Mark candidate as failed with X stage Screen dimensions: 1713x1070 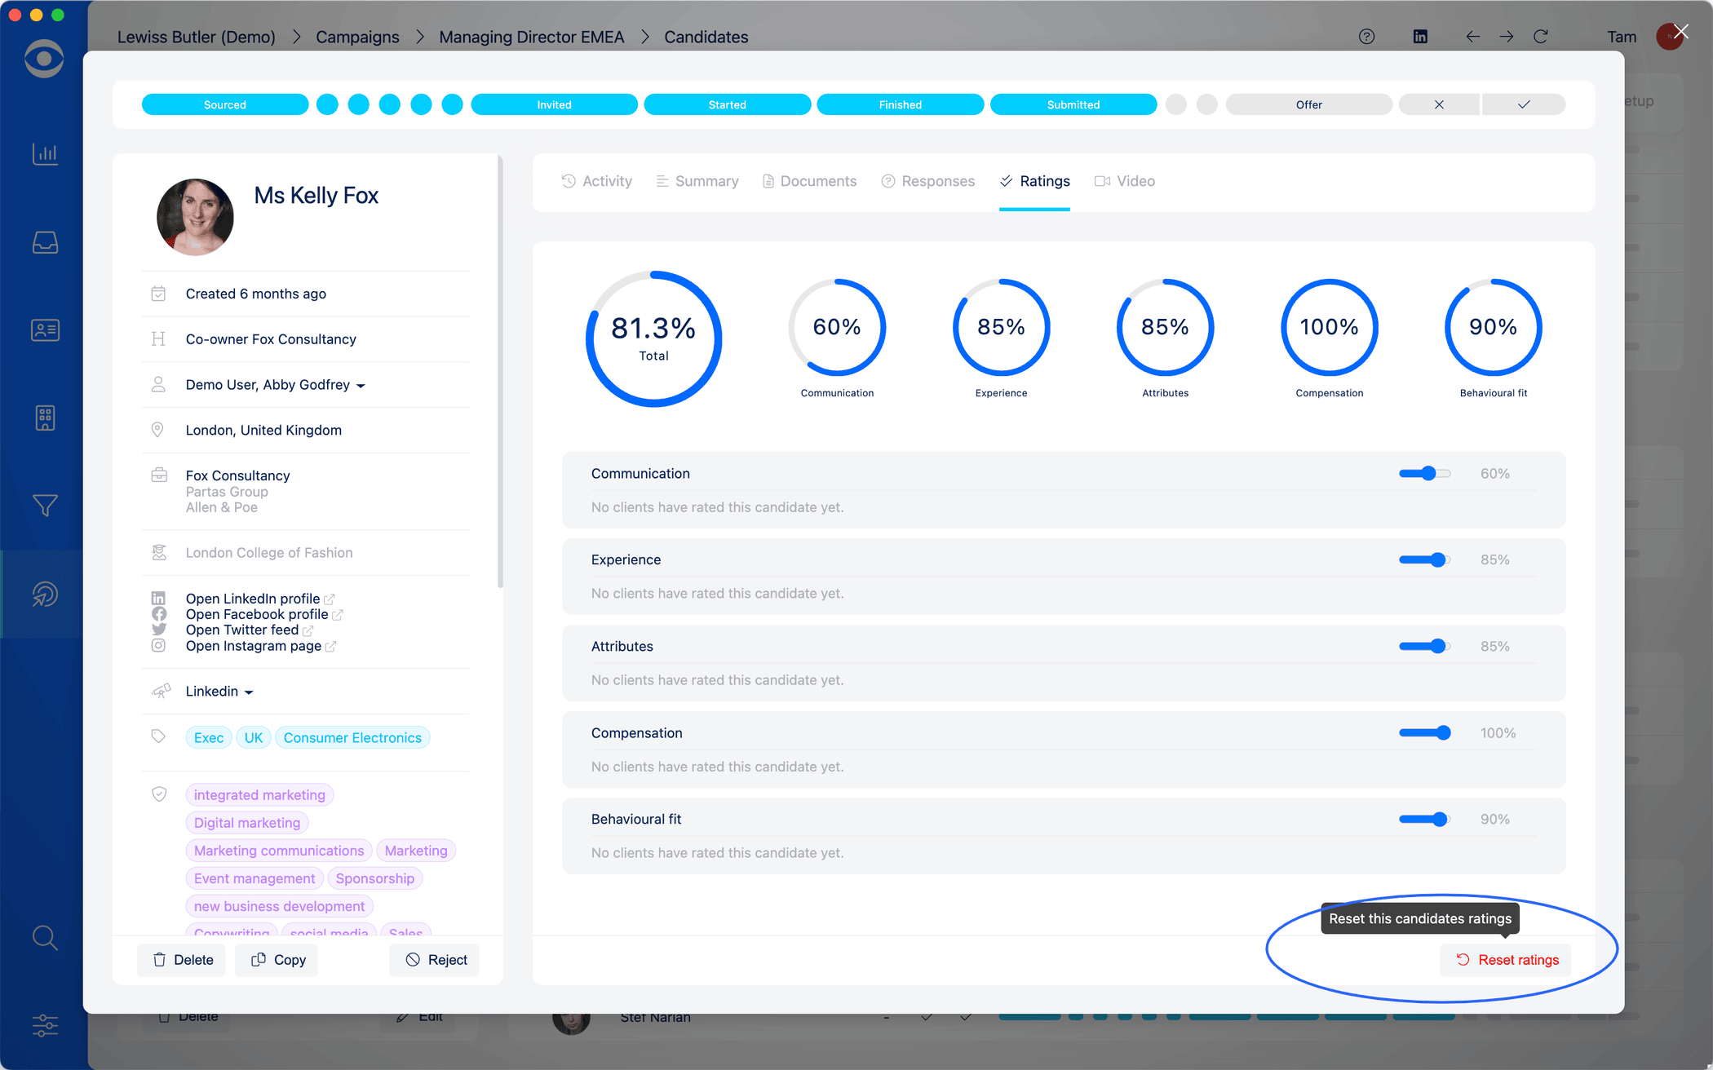click(x=1439, y=104)
